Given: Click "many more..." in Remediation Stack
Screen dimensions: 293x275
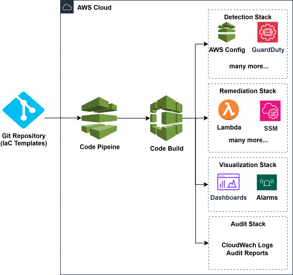Looking at the screenshot, I should 248,140.
